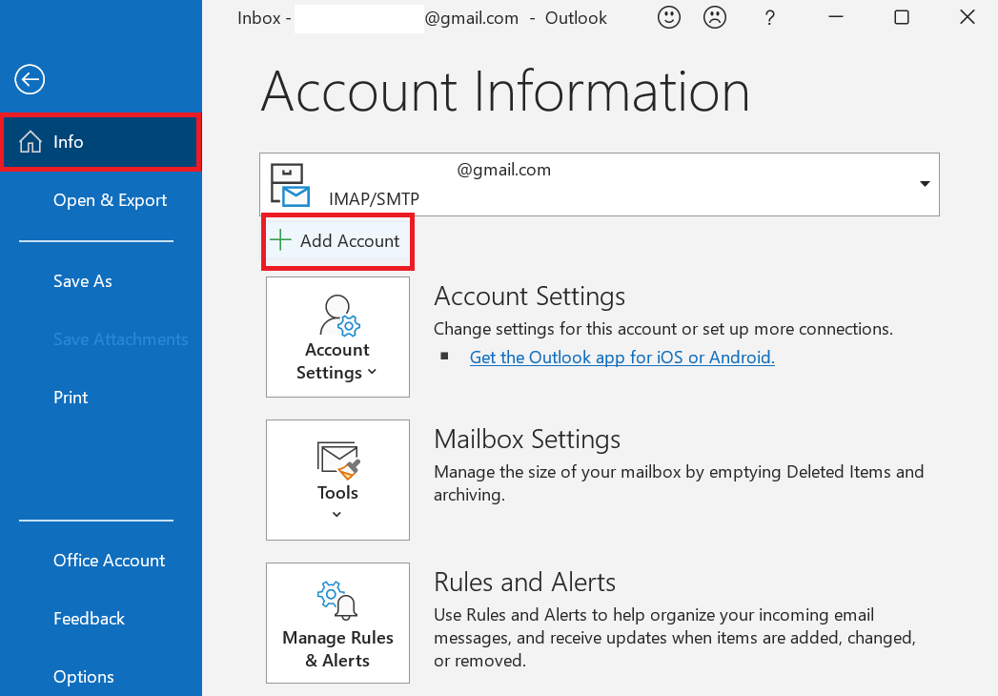Click the Rules and Alerts heading
998x696 pixels.
[x=524, y=582]
